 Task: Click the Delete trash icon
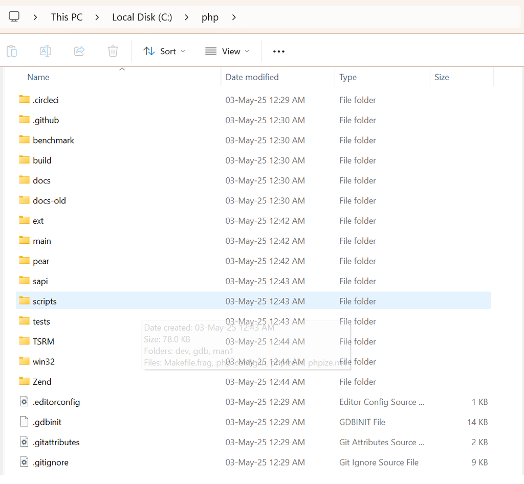coord(113,51)
